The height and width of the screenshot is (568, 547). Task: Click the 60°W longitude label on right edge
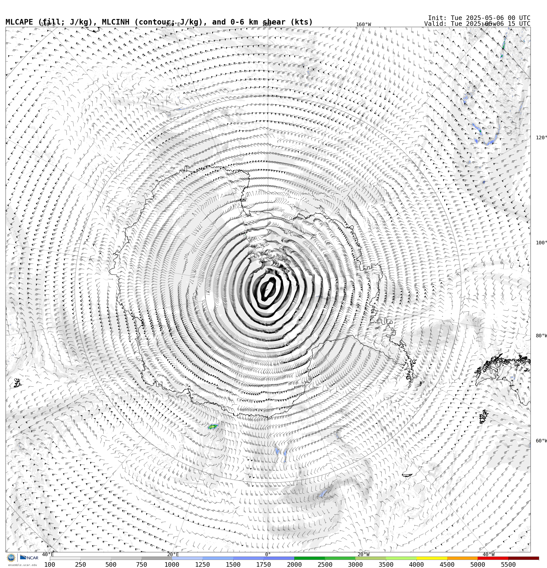(541, 441)
